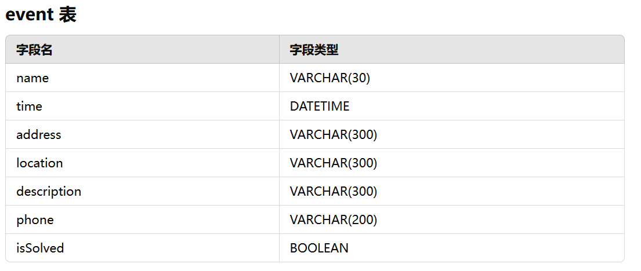This screenshot has width=641, height=271.
Task: Click VARCHAR(300) in the location row
Action: 333,163
